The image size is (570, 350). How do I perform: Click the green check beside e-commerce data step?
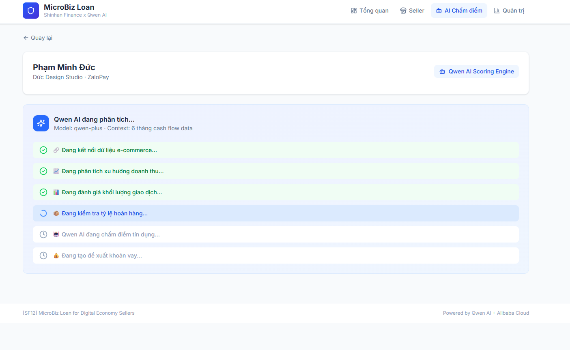click(43, 150)
